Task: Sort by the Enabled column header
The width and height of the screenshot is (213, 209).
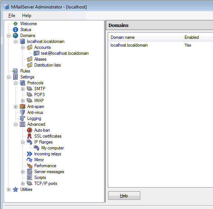Action: [197, 37]
